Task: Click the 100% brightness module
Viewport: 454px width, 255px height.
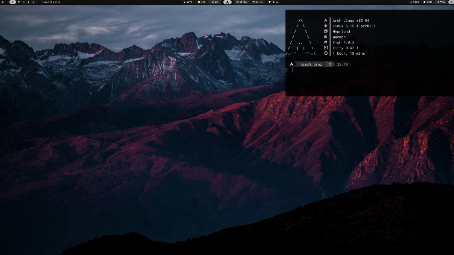Action: click(x=427, y=2)
